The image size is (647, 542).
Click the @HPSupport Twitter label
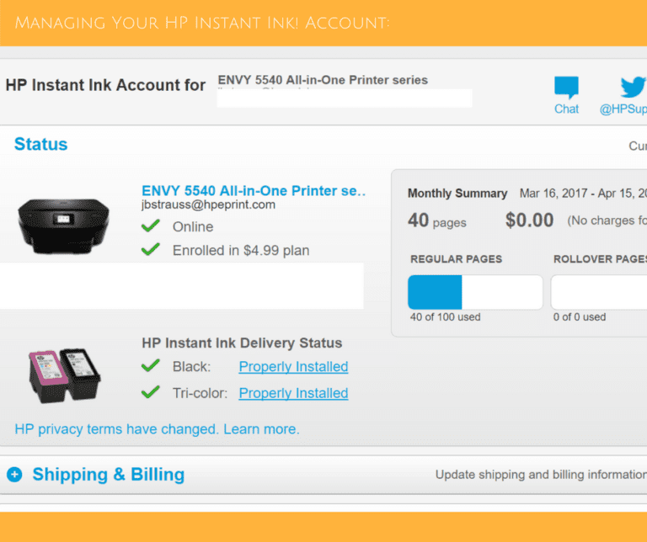pos(623,109)
